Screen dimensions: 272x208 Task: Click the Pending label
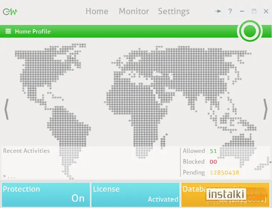pyautogui.click(x=194, y=173)
